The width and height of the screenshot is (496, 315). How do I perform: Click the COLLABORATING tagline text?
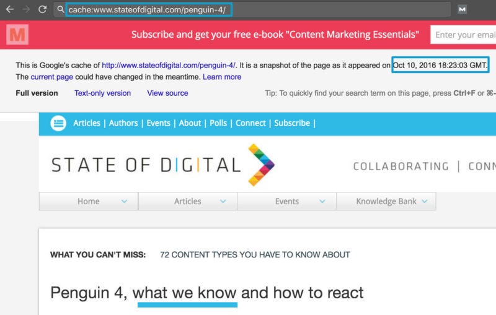coord(401,166)
